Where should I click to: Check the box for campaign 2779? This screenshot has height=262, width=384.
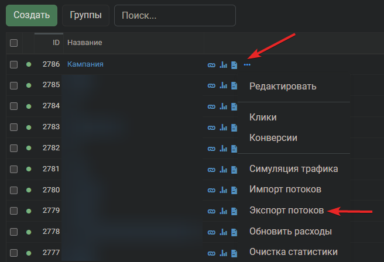pos(13,211)
